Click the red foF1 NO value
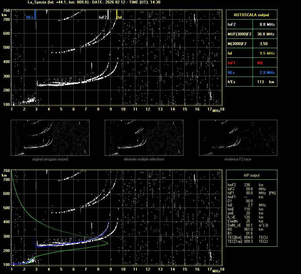 click(260, 63)
